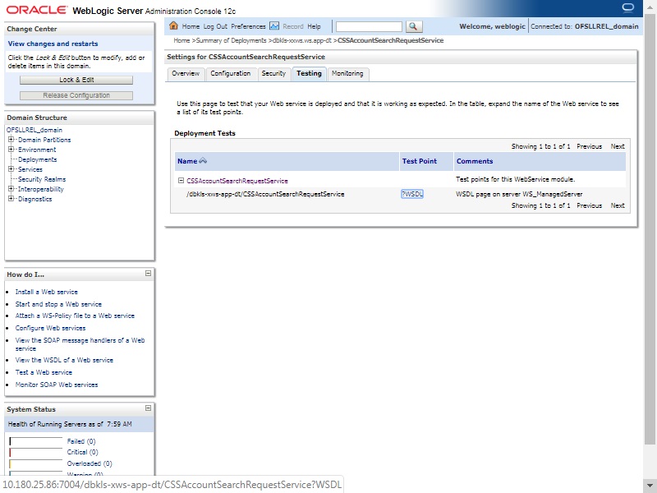657x493 pixels.
Task: Click Summary of Deployments breadcrumb
Action: [x=231, y=40]
